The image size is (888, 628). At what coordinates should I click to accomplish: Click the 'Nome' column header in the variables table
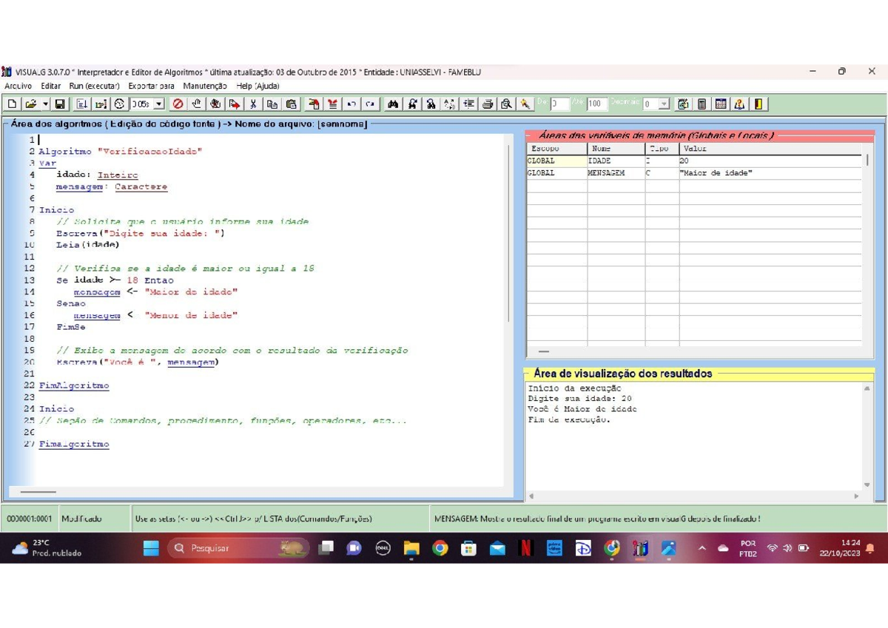click(616, 149)
